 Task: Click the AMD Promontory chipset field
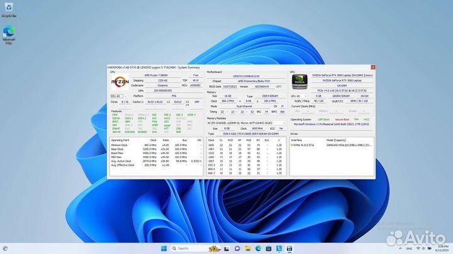254,81
